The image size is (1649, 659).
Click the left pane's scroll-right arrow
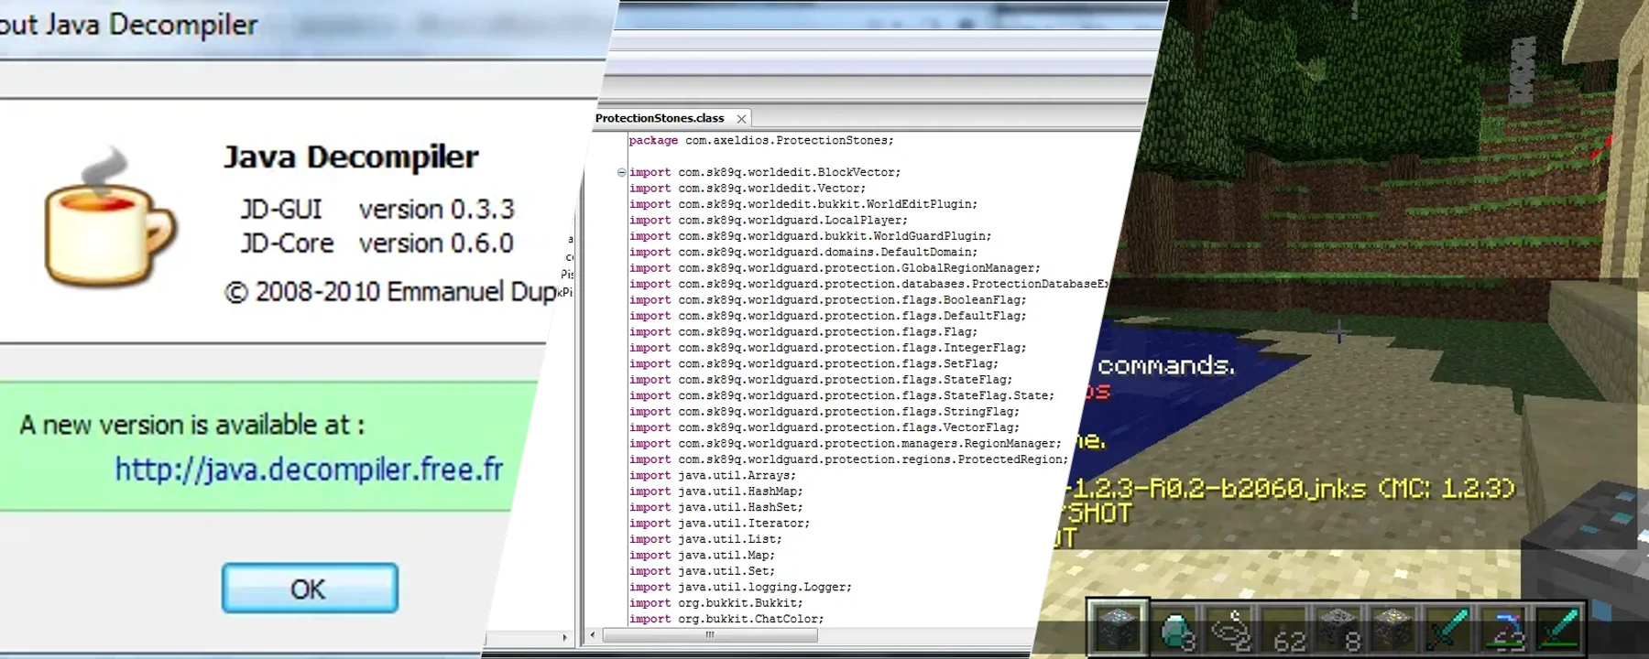(564, 637)
